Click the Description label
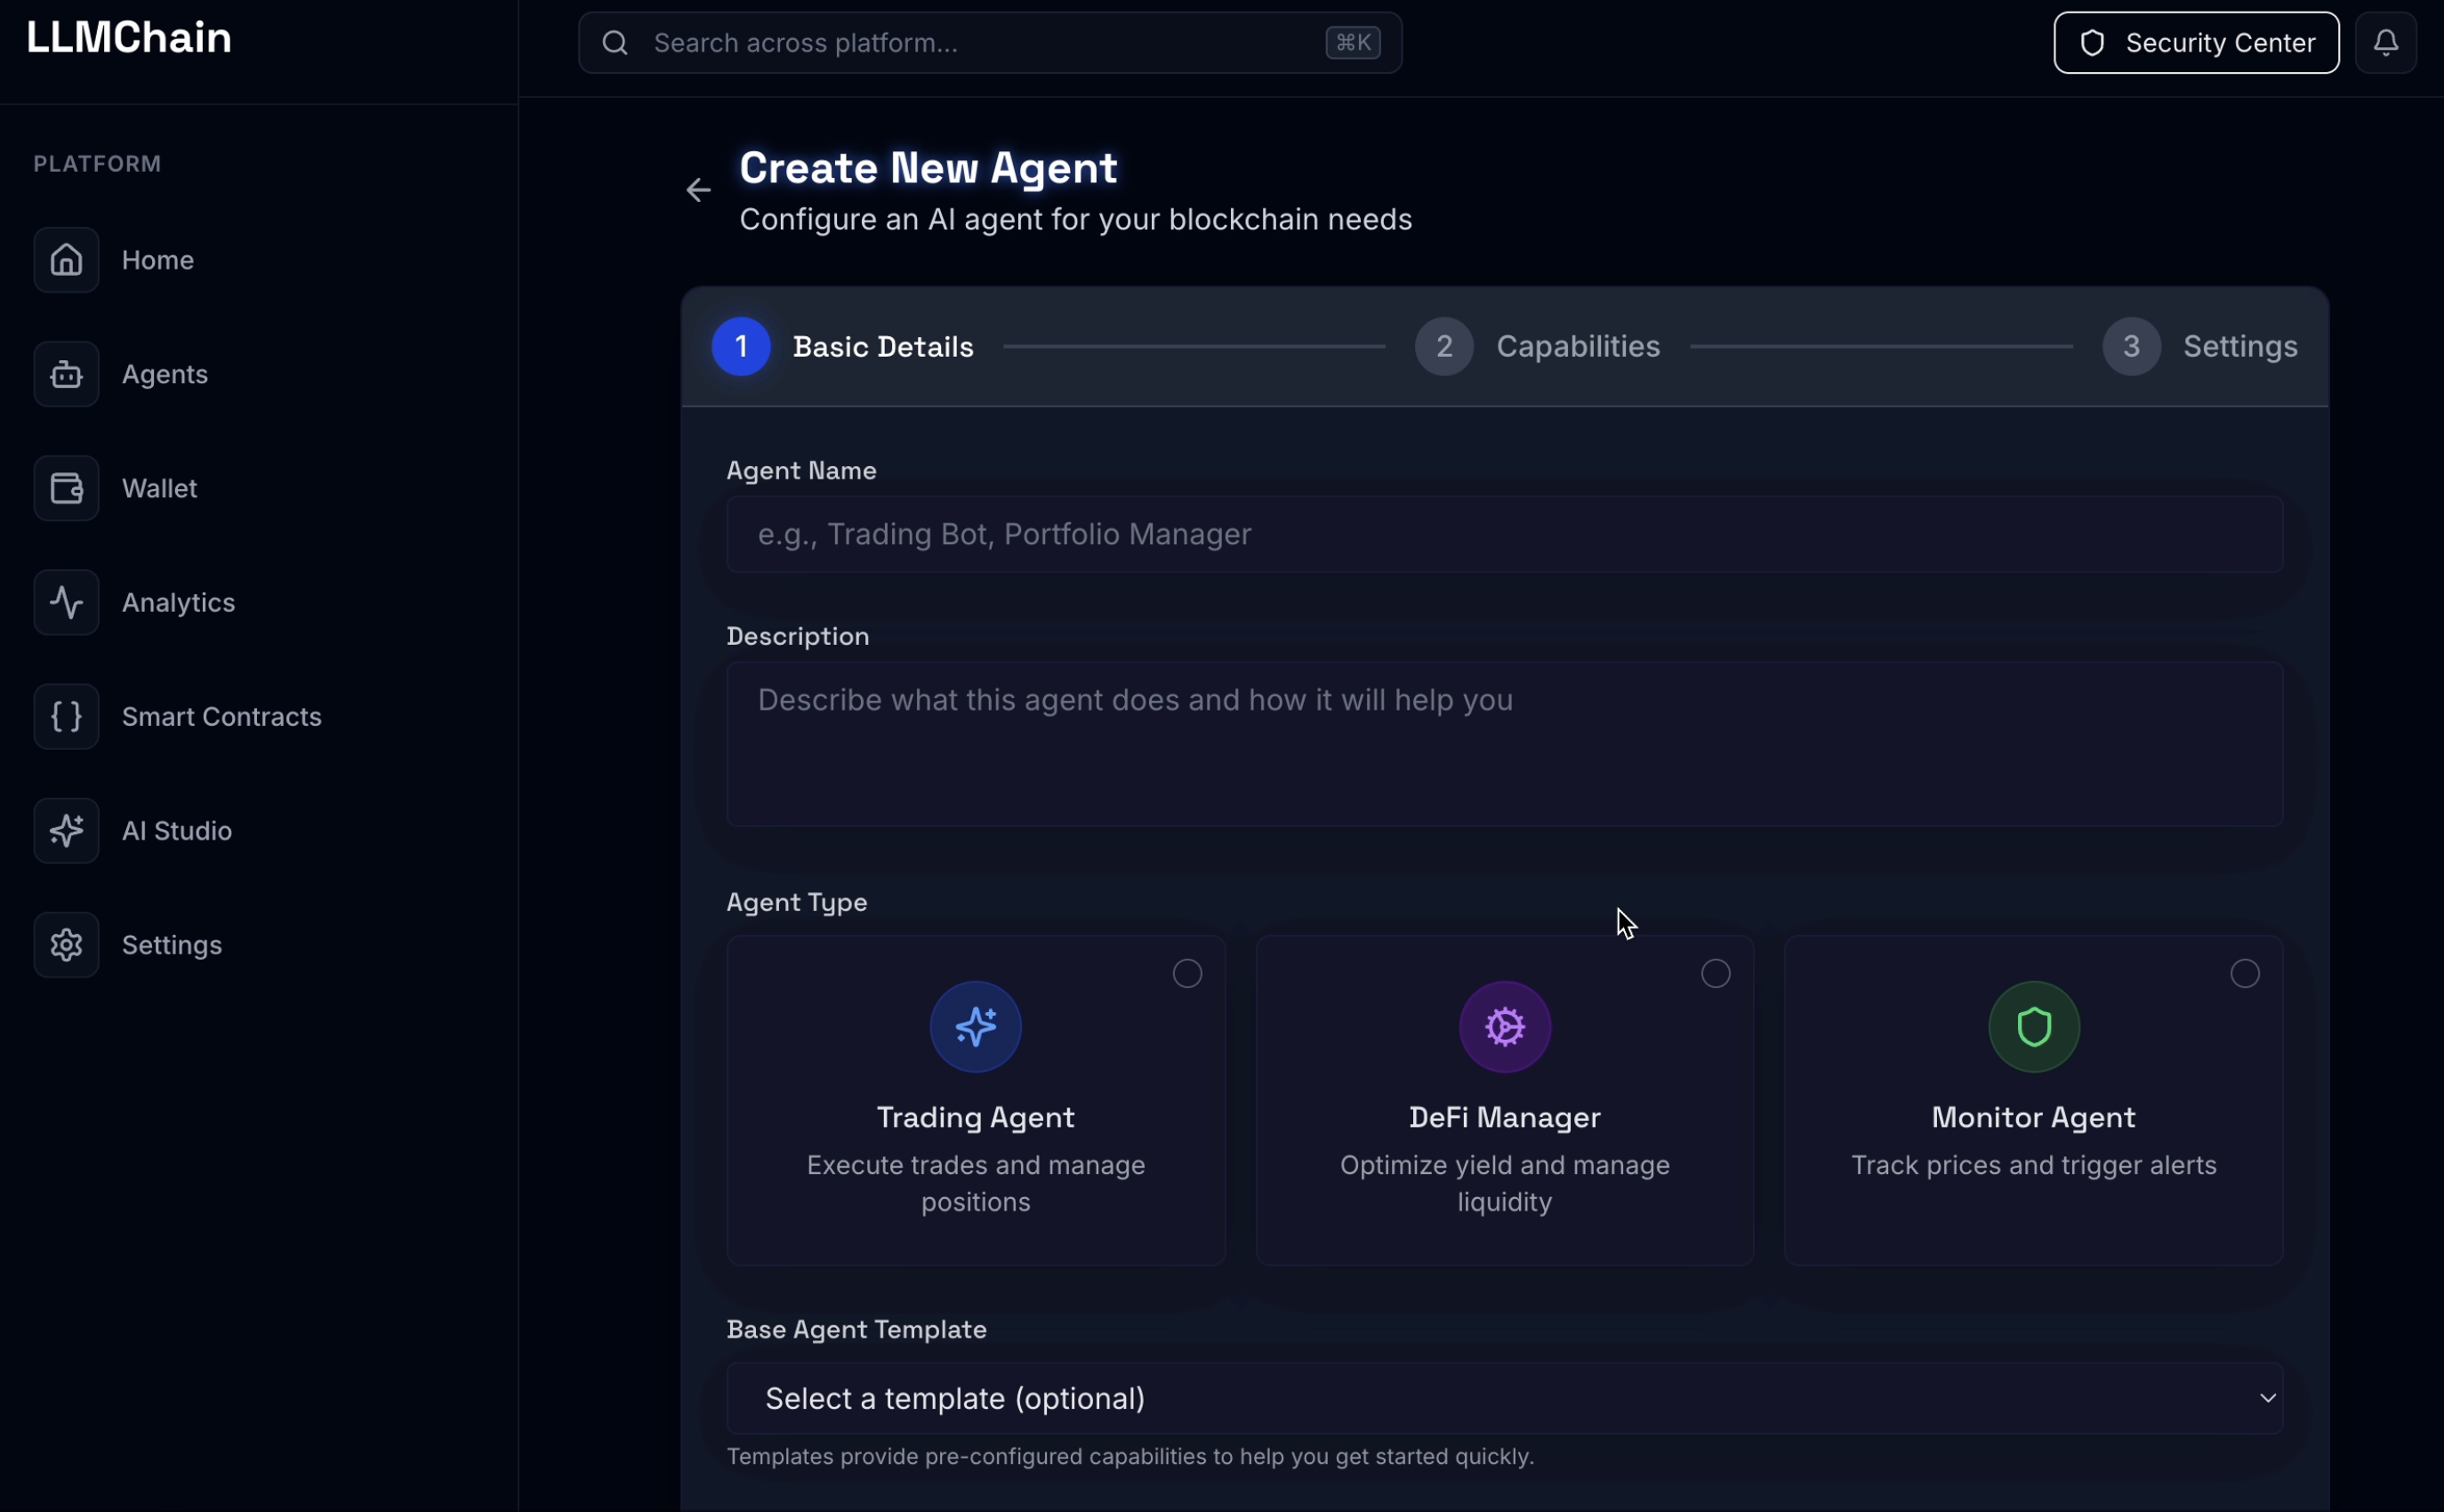Viewport: 2444px width, 1512px height. pyautogui.click(x=797, y=636)
